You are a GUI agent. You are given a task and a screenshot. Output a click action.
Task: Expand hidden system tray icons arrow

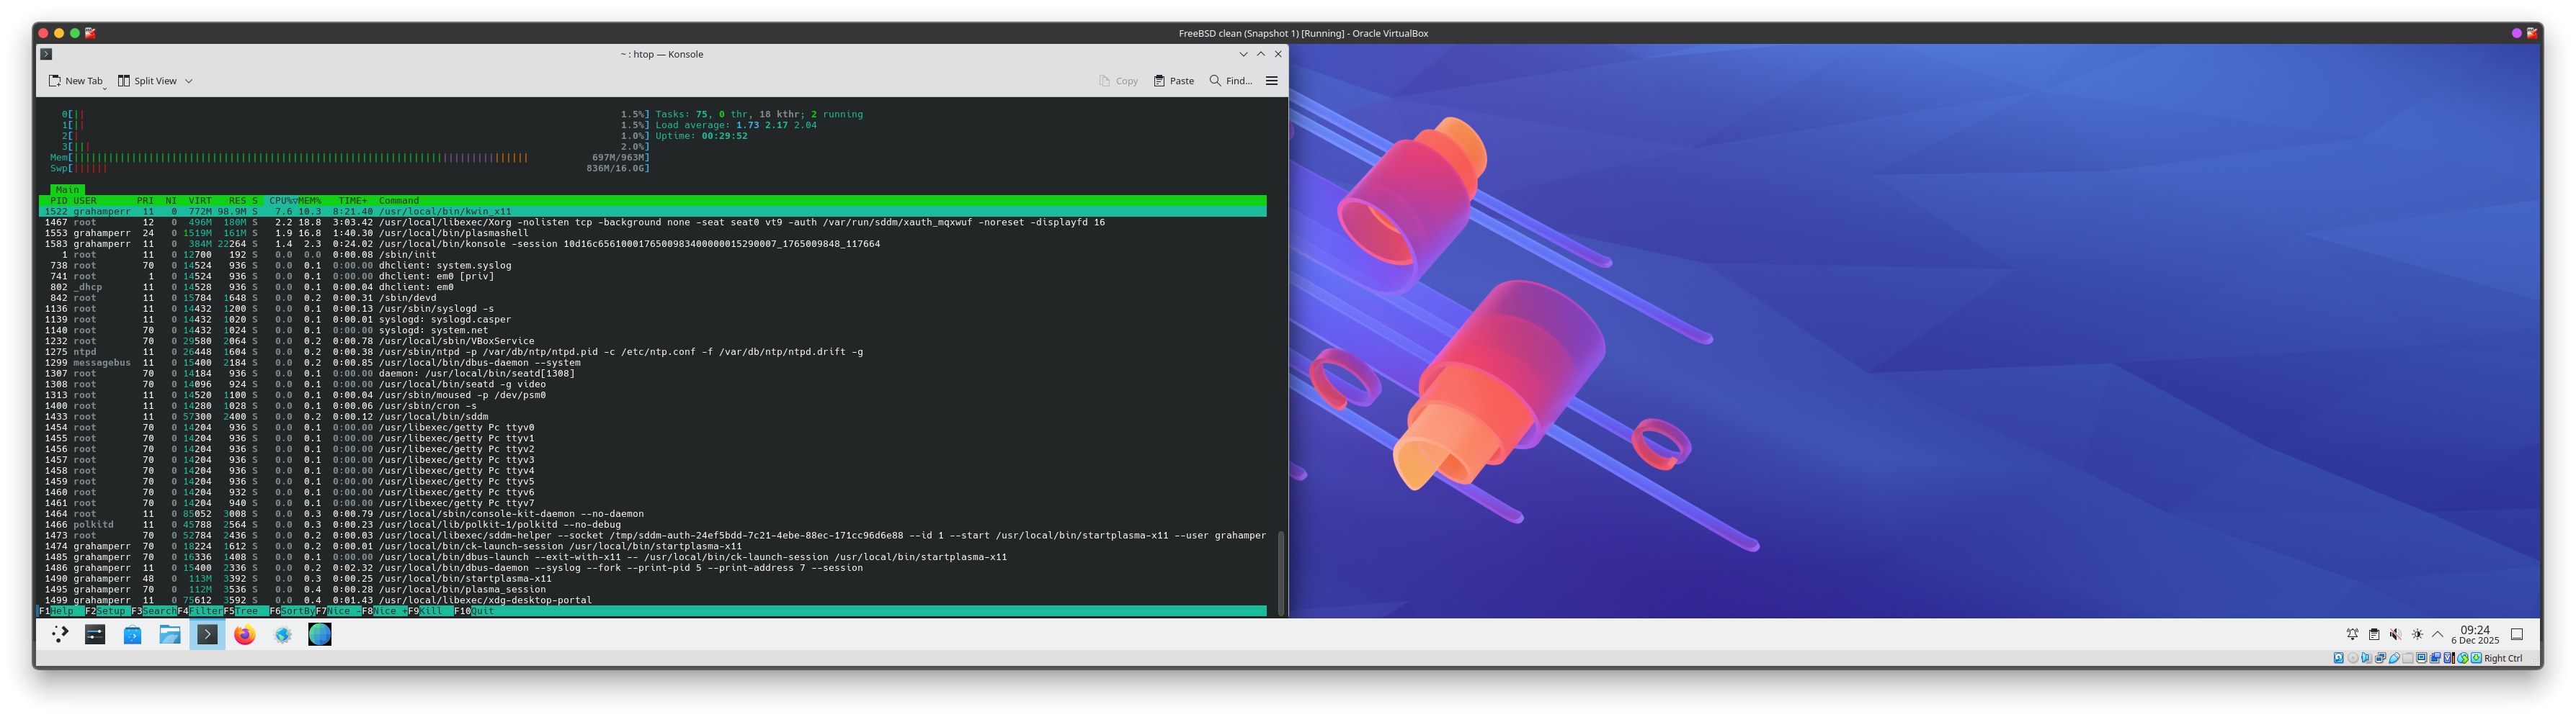point(2438,634)
